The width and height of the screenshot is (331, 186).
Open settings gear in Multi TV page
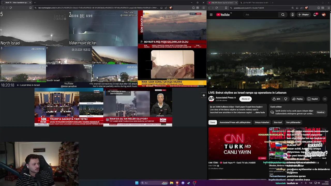(x=204, y=95)
